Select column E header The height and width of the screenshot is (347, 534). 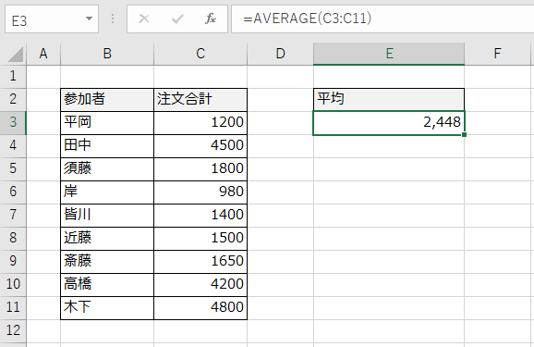pyautogui.click(x=389, y=54)
